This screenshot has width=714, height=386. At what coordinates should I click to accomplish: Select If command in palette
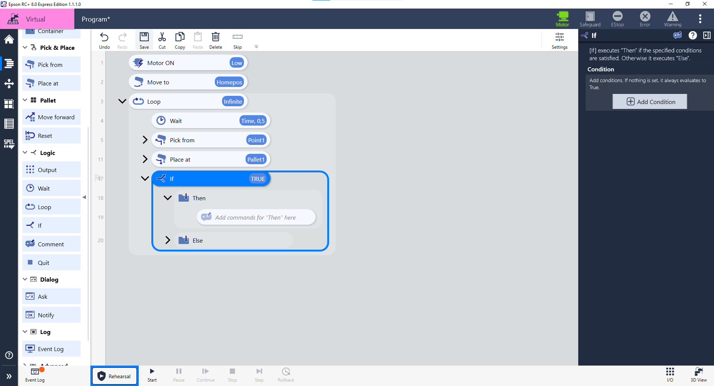[x=51, y=226]
